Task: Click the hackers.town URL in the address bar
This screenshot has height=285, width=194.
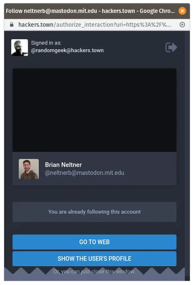Action: [x=95, y=25]
